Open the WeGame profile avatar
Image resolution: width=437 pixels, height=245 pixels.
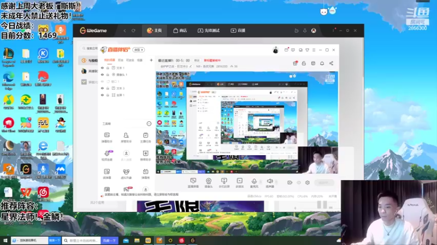pos(314,30)
